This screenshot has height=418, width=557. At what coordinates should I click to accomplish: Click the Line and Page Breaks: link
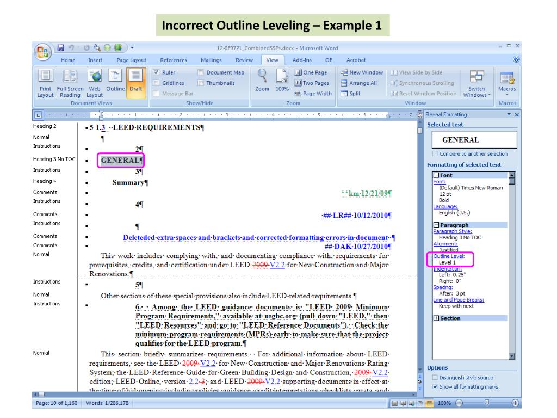pyautogui.click(x=459, y=300)
